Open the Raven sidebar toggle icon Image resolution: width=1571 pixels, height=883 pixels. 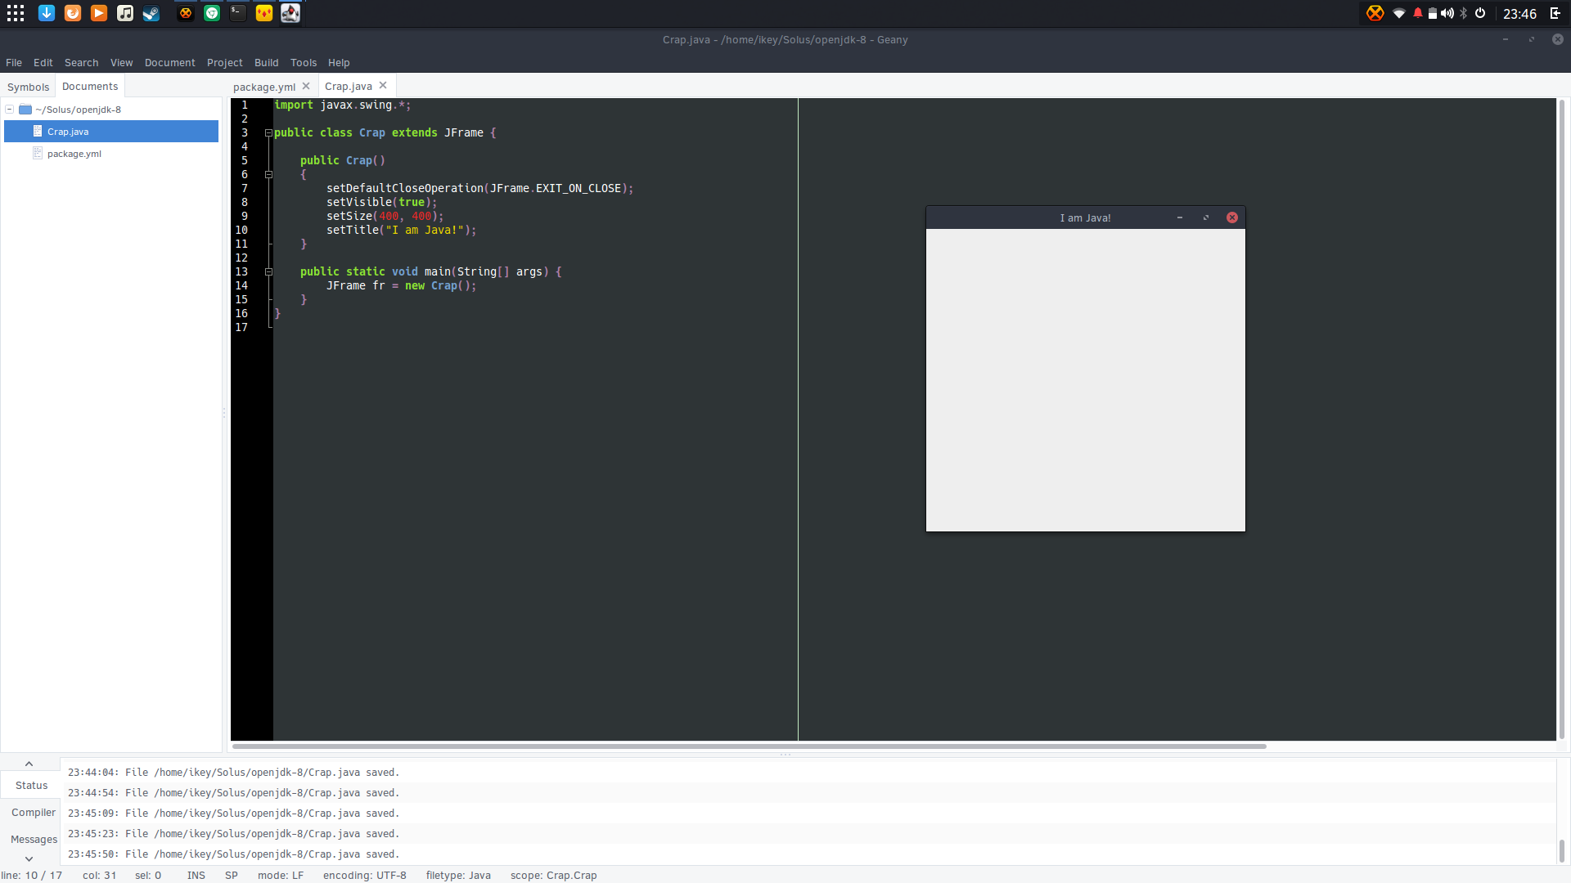point(1555,13)
